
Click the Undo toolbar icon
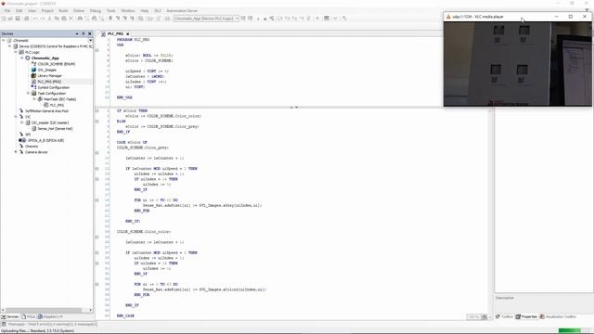[x=35, y=19]
